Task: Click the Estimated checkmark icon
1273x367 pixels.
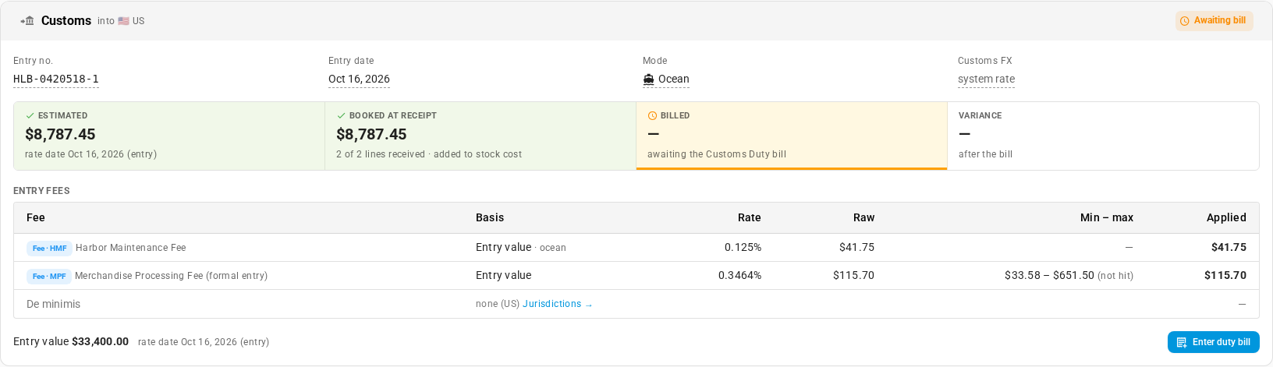Action: [30, 115]
